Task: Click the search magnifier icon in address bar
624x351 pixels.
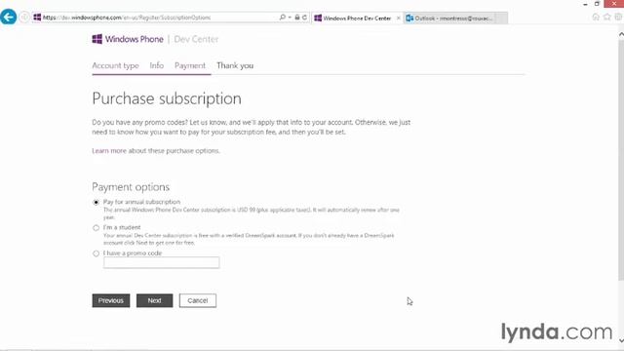Action: (282, 18)
